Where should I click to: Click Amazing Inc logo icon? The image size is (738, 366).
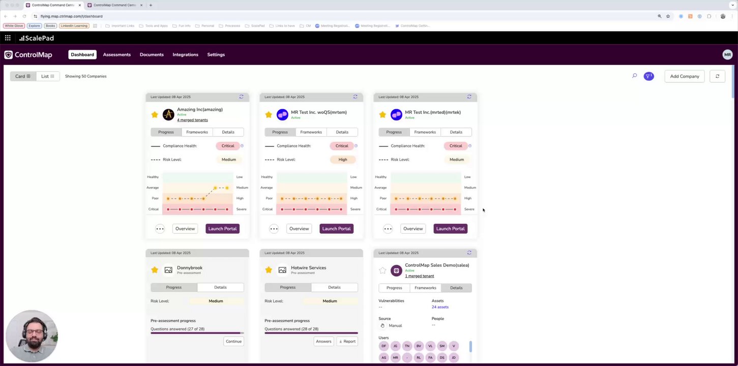168,114
